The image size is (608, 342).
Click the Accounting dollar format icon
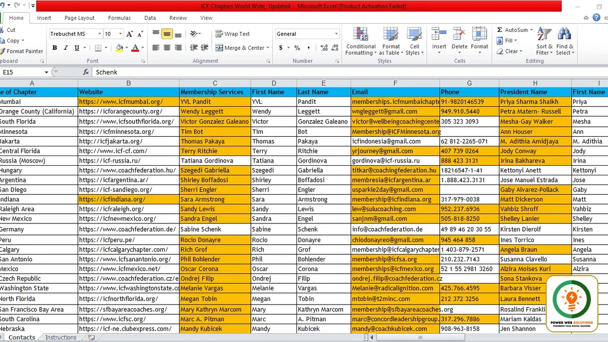pos(281,48)
